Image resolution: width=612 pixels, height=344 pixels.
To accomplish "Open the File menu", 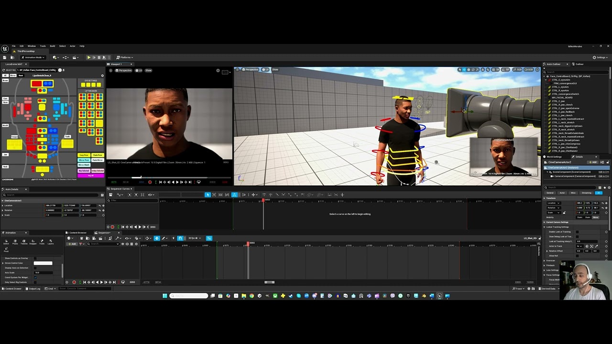I will 13,46.
